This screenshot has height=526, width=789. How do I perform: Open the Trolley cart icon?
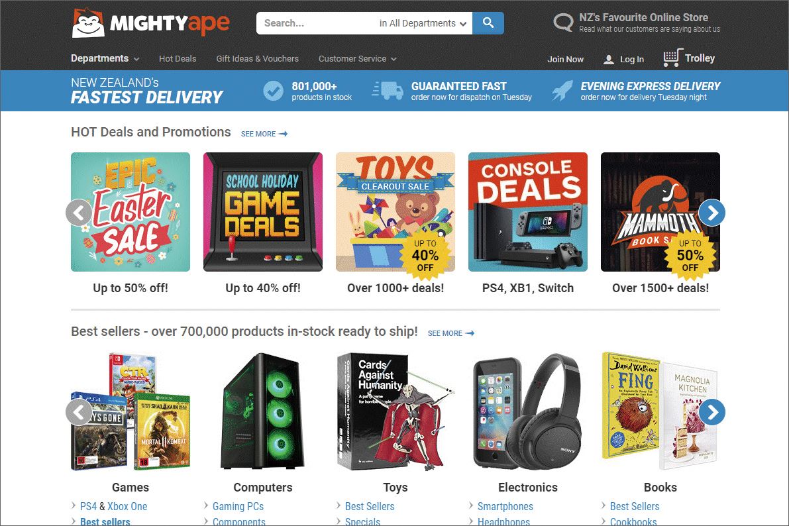click(x=673, y=58)
